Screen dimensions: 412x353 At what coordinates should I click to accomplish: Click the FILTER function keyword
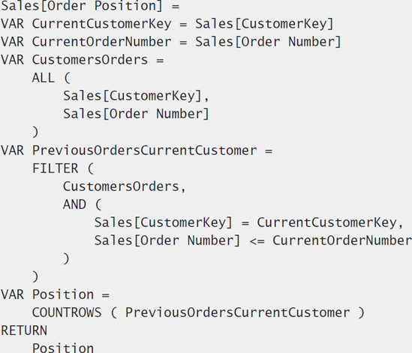coord(56,168)
